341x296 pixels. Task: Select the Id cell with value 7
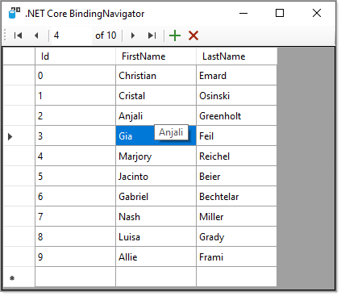(x=75, y=217)
